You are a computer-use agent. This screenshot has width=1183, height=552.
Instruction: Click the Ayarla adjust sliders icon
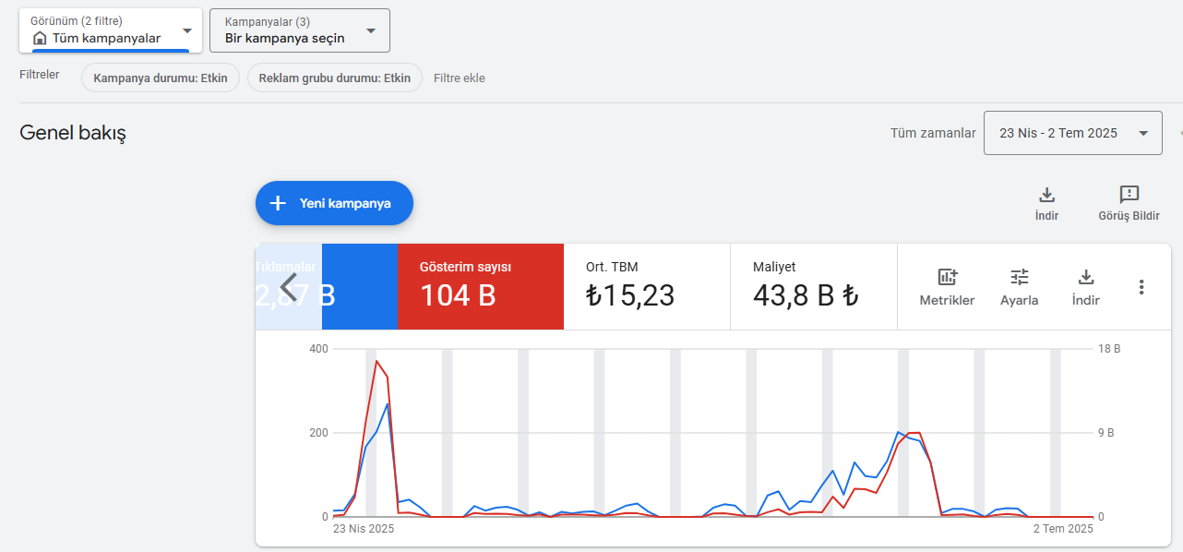point(1019,277)
